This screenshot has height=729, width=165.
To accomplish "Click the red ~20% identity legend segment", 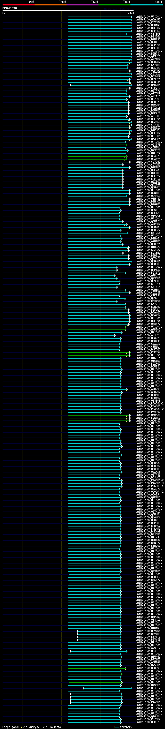I will tap(18, 5).
